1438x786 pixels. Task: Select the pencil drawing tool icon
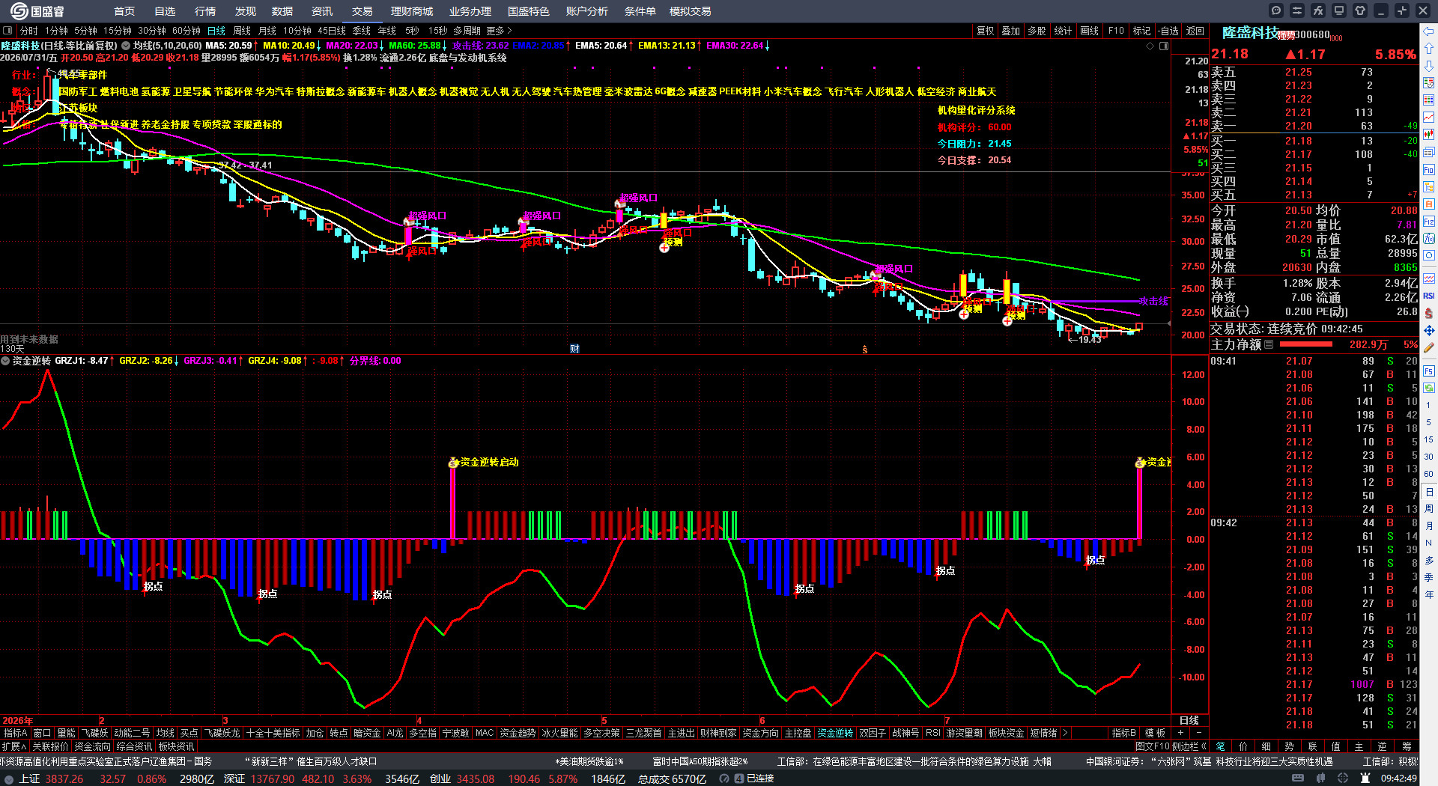click(1429, 347)
